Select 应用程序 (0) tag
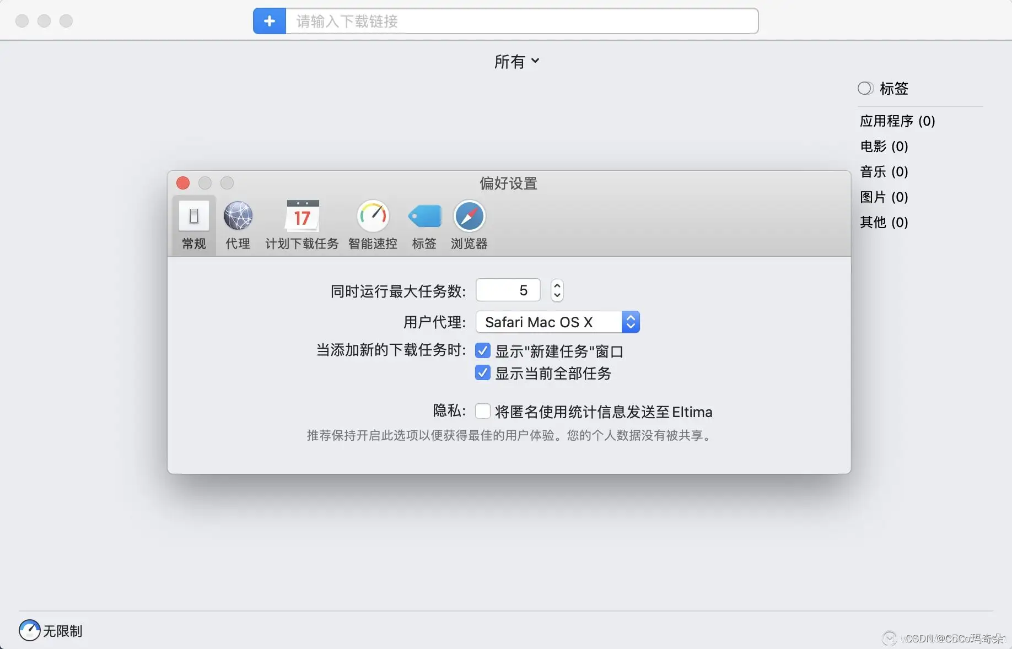Image resolution: width=1012 pixels, height=649 pixels. [x=897, y=121]
